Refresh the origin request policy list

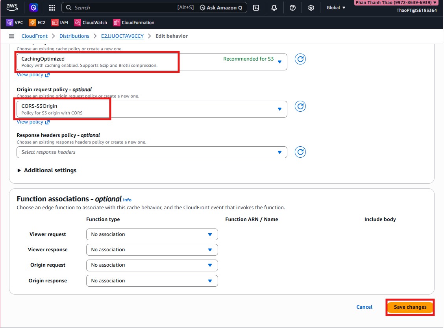pos(300,106)
